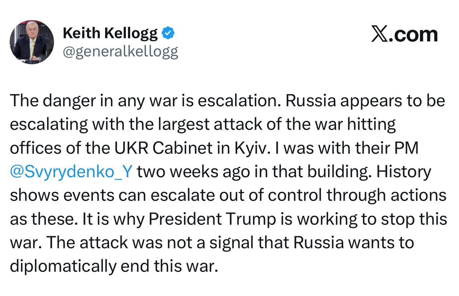Click the ".com" text beside the X logo
459x296 pixels.
click(x=413, y=35)
